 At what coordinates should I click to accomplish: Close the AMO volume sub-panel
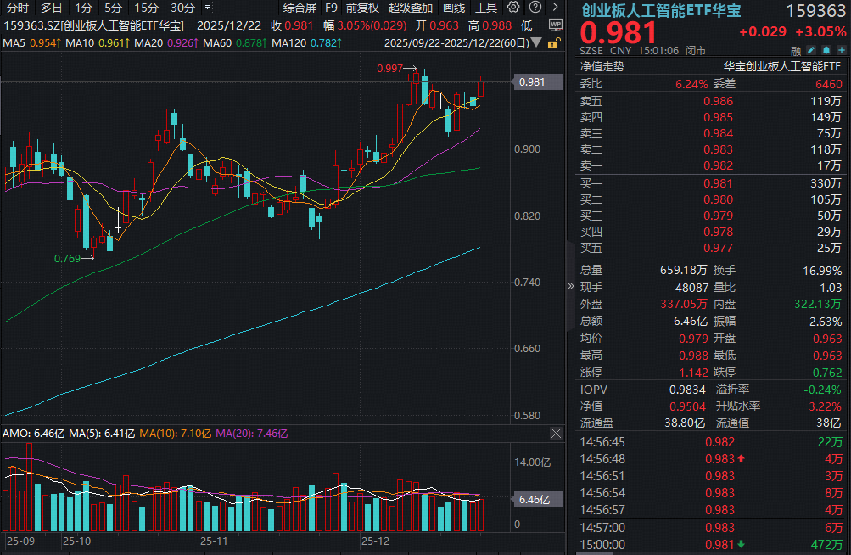click(556, 433)
